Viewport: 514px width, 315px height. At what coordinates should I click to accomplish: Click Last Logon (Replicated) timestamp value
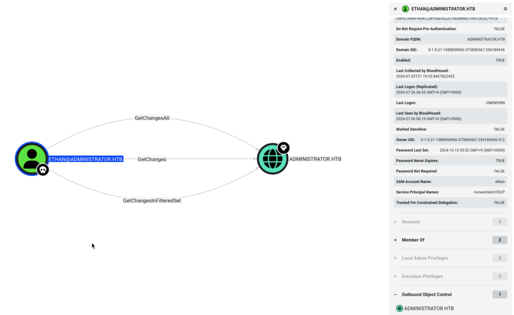tap(428, 92)
